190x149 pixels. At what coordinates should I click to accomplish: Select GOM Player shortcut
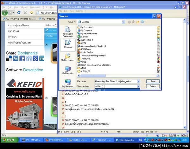(x=84, y=49)
